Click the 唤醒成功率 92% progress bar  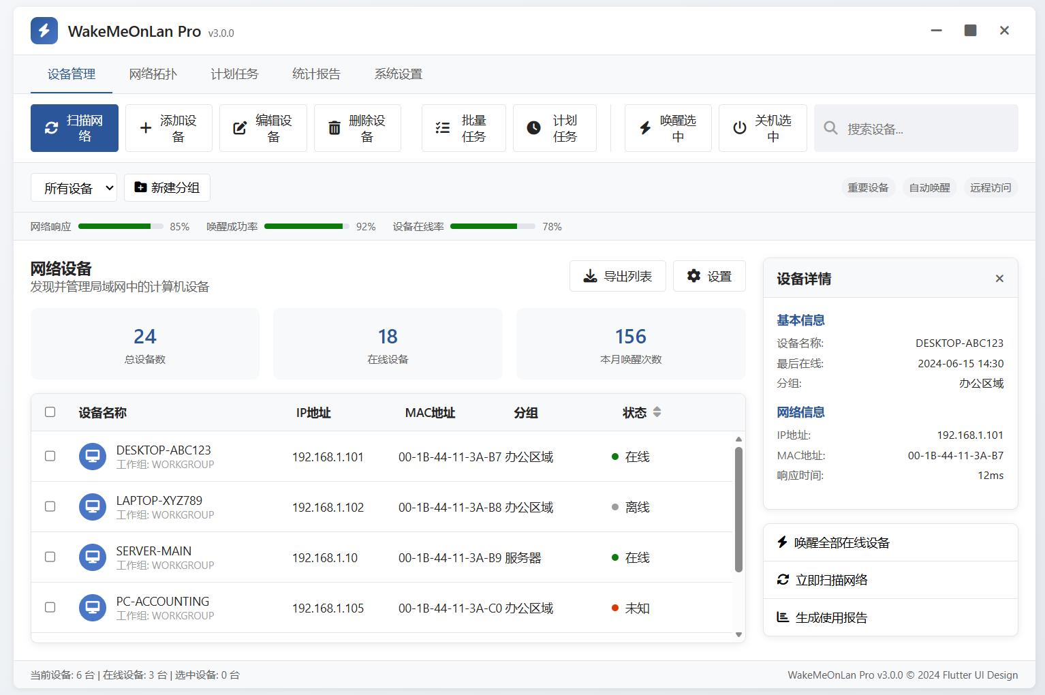(307, 226)
